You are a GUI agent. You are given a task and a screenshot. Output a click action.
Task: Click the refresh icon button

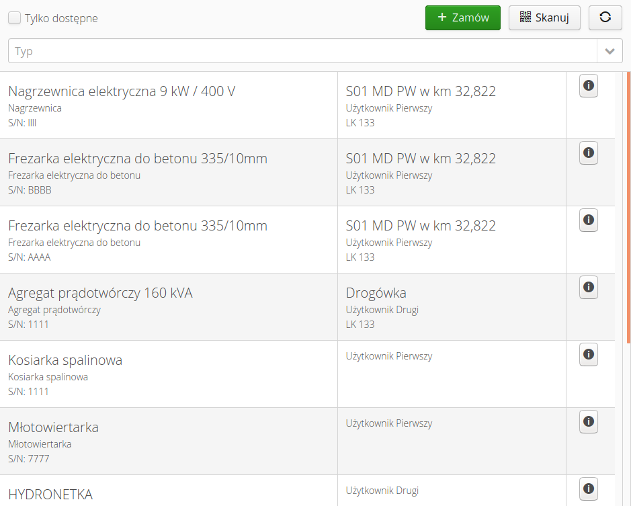coord(605,18)
